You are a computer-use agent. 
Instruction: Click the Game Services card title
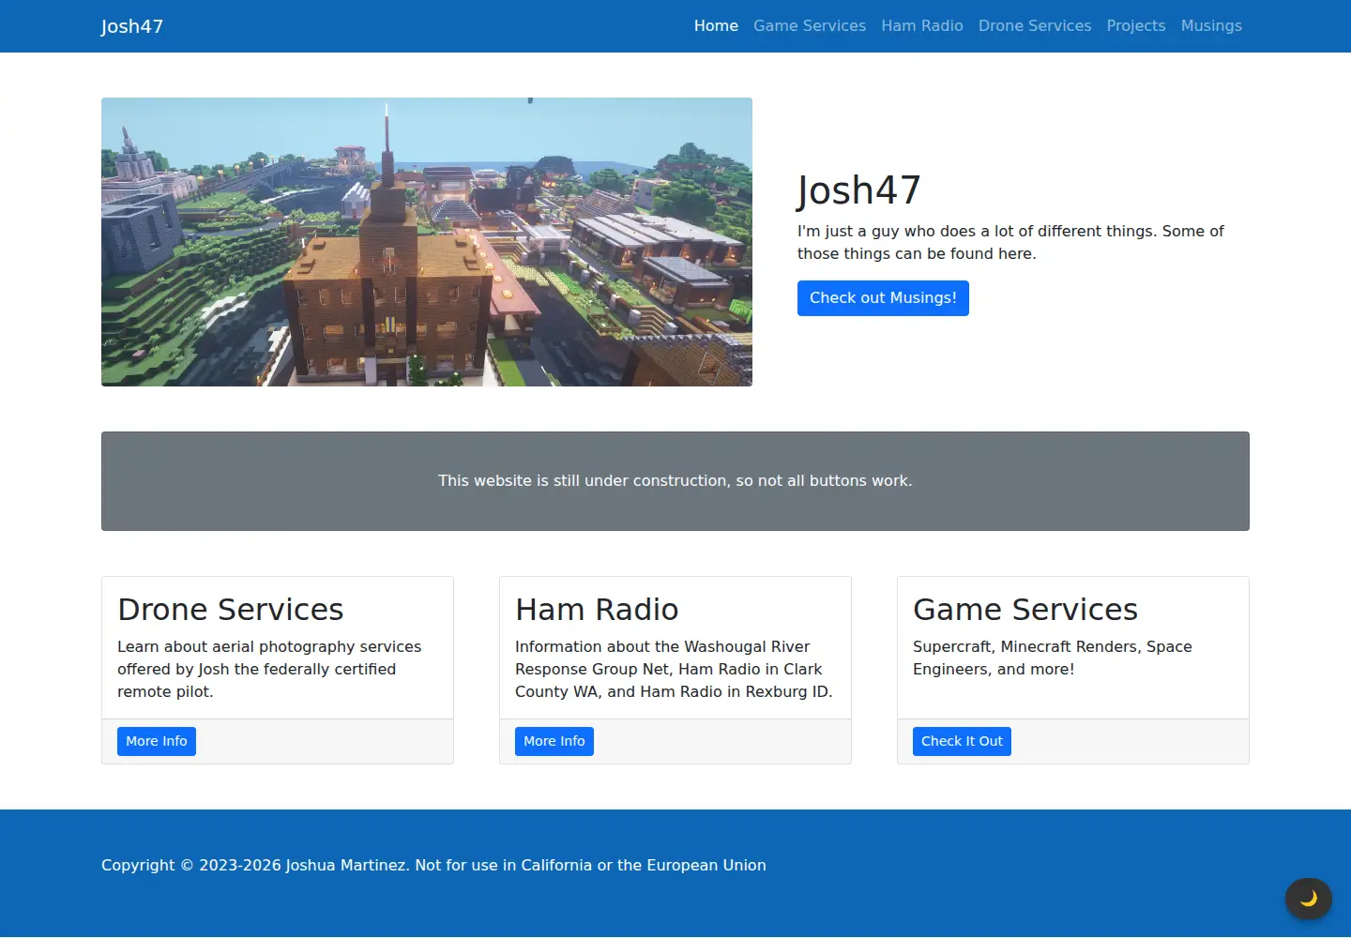tap(1025, 610)
